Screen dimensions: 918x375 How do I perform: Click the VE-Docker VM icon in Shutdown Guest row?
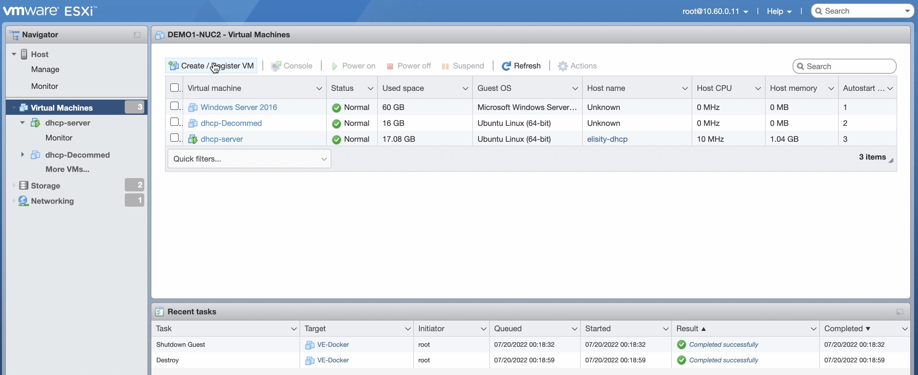[309, 345]
